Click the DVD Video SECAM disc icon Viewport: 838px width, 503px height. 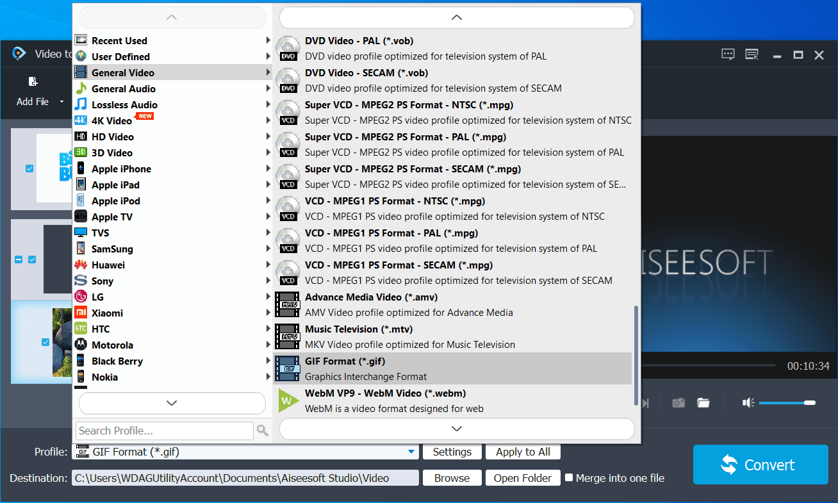pyautogui.click(x=288, y=81)
